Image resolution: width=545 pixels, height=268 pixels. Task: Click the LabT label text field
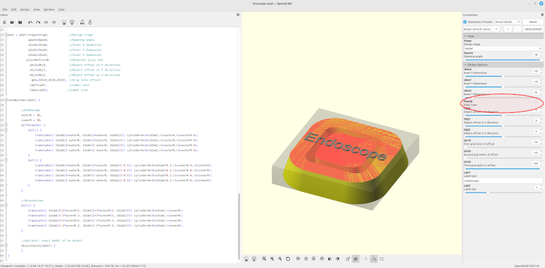(503, 181)
